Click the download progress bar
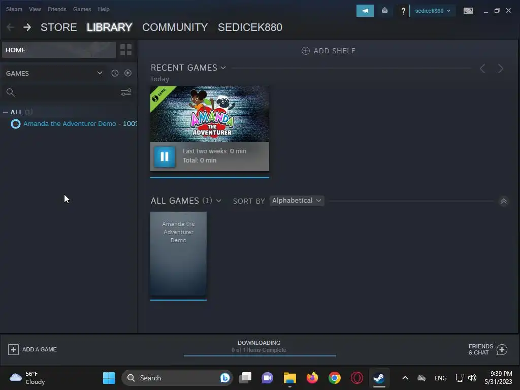The height and width of the screenshot is (390, 520). pos(260,355)
